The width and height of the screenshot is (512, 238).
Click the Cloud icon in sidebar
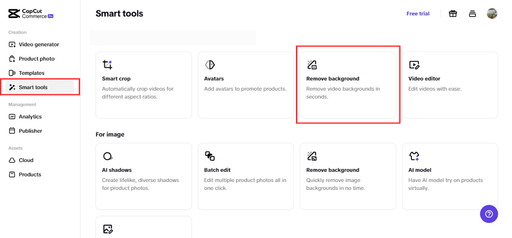[12, 160]
